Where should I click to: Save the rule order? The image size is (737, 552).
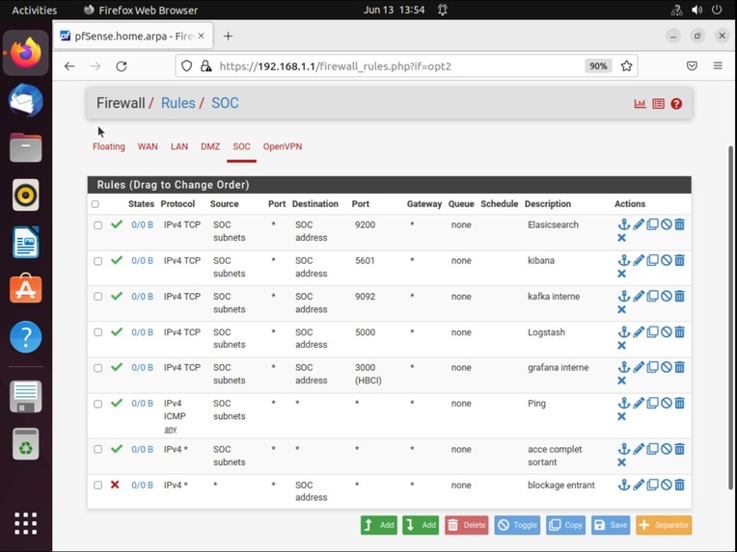[x=610, y=525]
